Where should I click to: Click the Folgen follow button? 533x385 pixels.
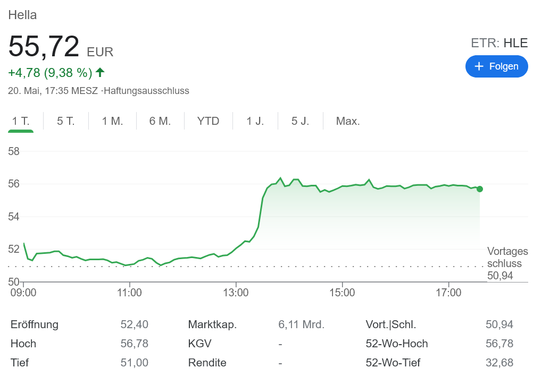tap(496, 66)
